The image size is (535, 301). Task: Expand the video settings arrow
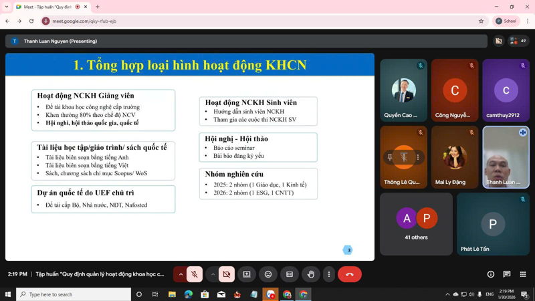pos(213,274)
